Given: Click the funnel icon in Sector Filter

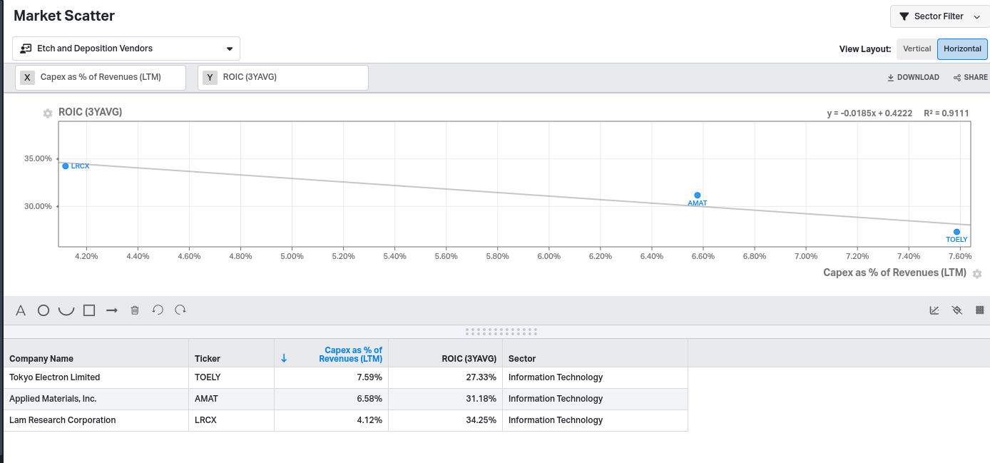Looking at the screenshot, I should 904,16.
